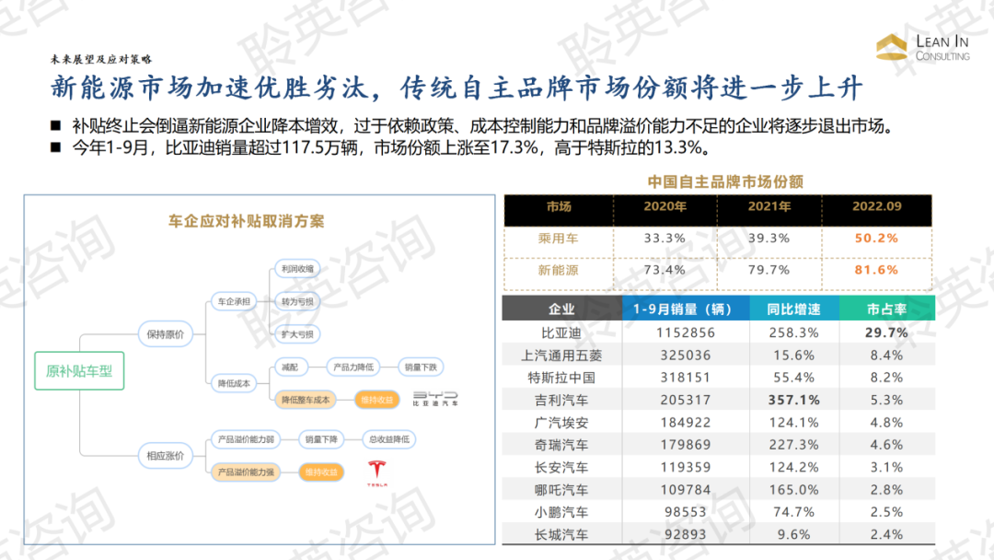Click the 同比增速 column header
This screenshot has width=994, height=560.
pos(793,309)
